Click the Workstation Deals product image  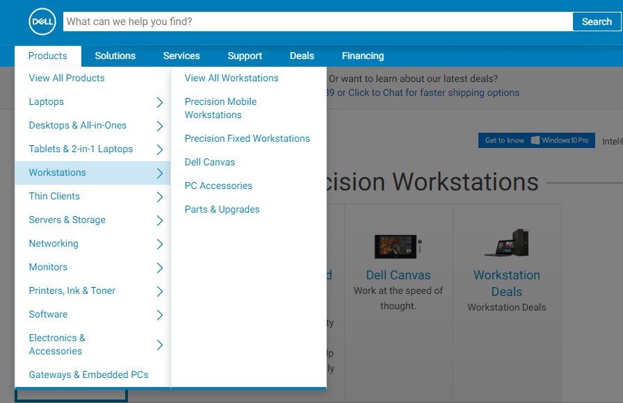(x=507, y=242)
